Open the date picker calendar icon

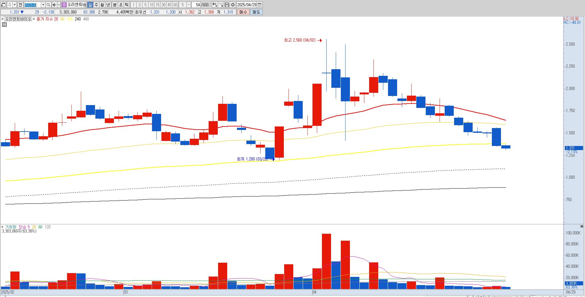click(260, 5)
